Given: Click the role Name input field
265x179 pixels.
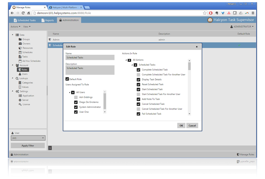Looking at the screenshot, I should coord(90,58).
